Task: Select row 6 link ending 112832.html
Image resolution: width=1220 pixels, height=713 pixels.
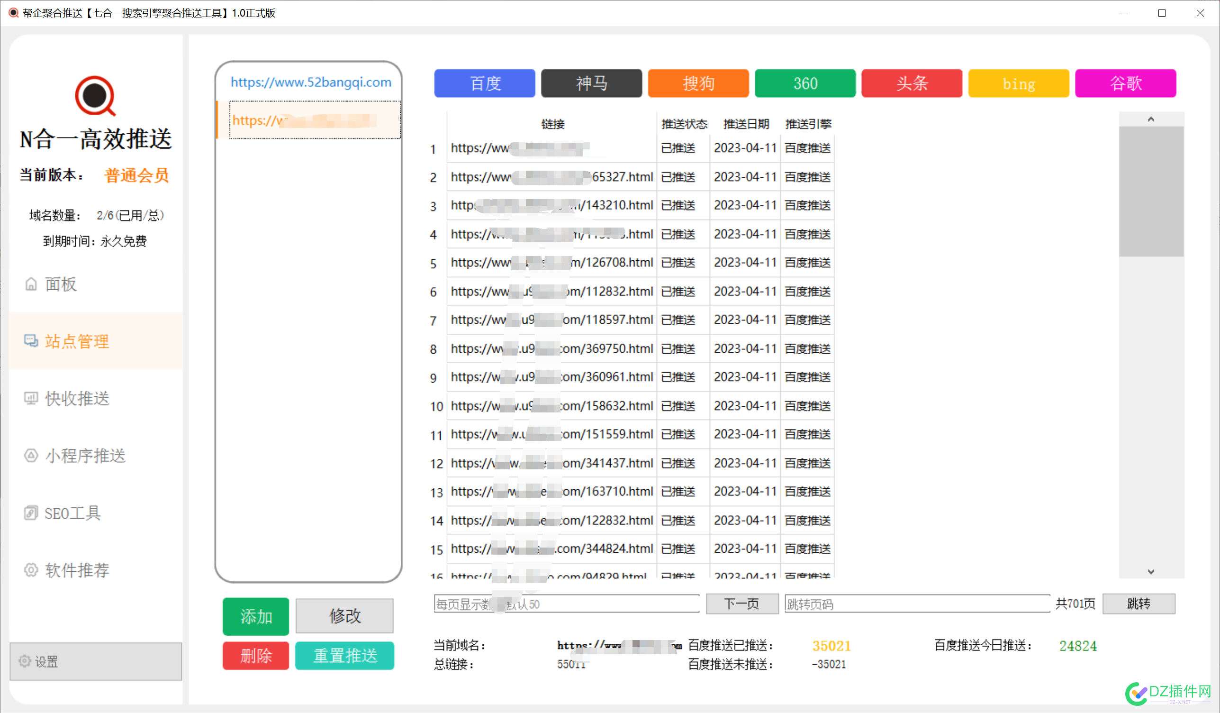Action: pyautogui.click(x=552, y=291)
